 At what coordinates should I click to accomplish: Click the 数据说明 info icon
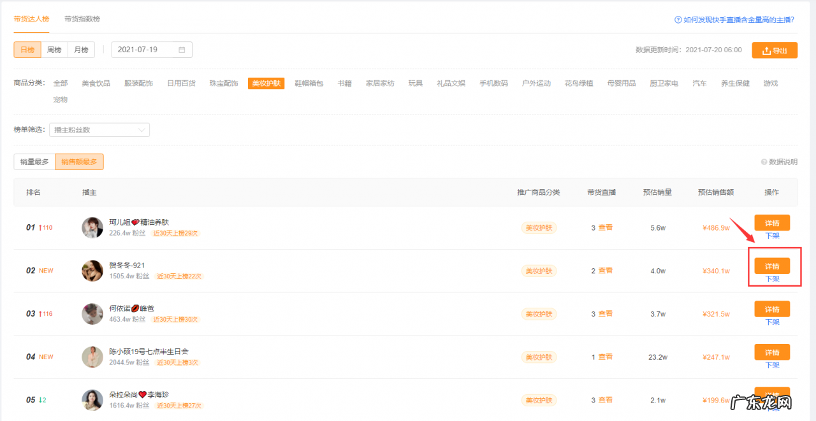pyautogui.click(x=764, y=162)
